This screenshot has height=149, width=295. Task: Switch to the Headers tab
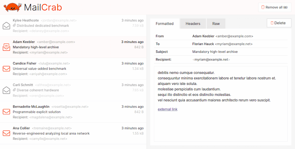point(193,24)
